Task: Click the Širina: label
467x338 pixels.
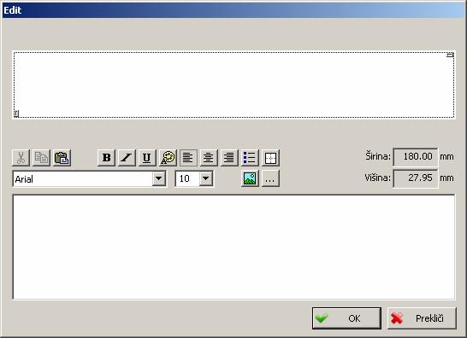Action: coord(378,156)
